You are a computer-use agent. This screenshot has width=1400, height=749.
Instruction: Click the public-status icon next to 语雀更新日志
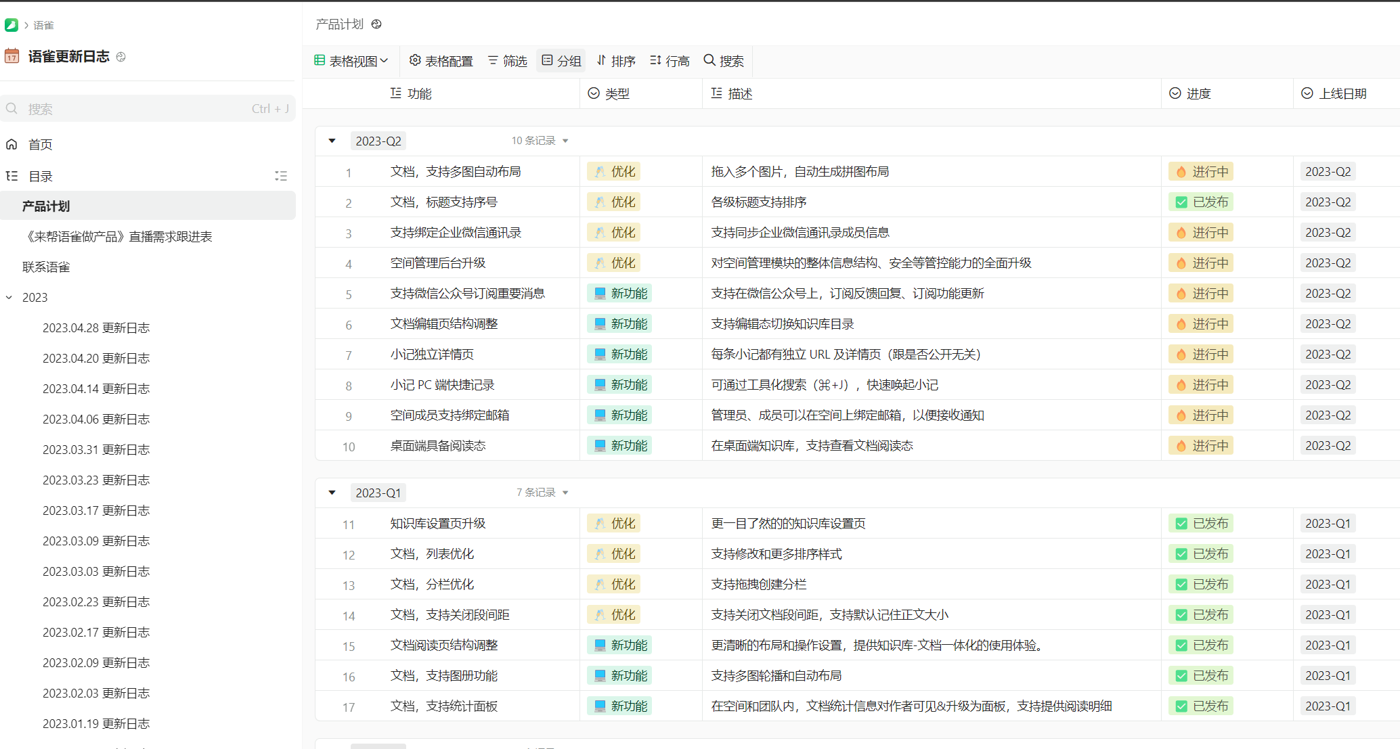pos(121,57)
